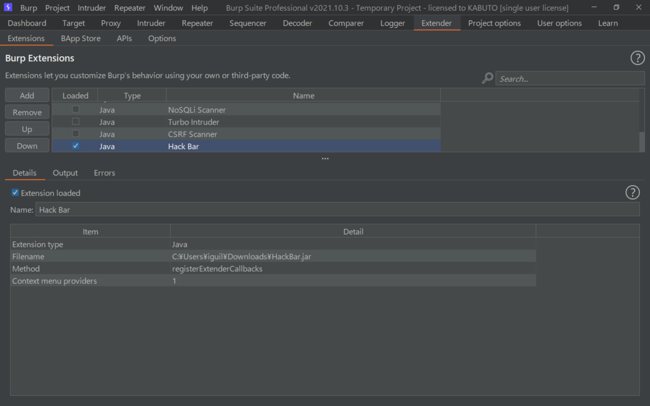Select the Turbo Intruder row

pos(246,122)
